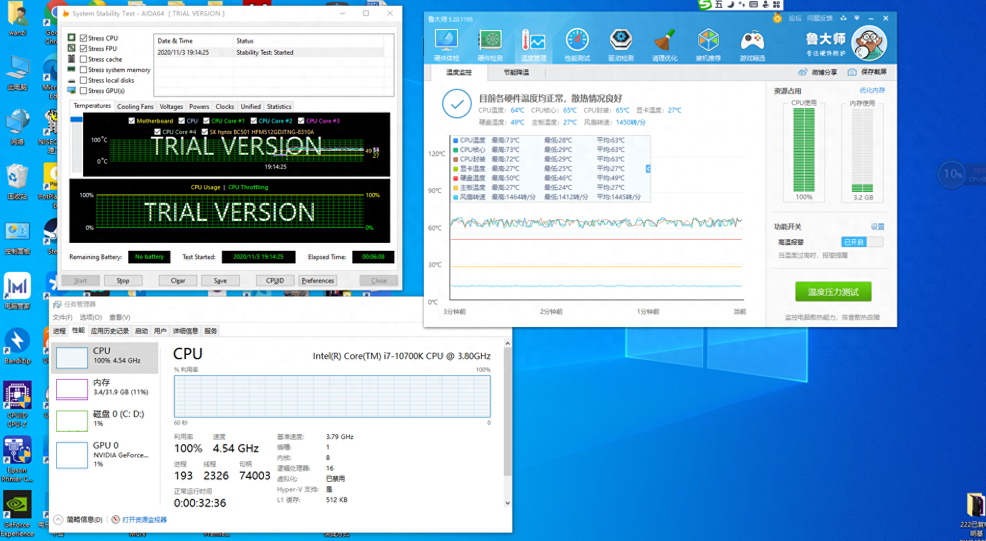Enable Stress GPU(s) checkbox
986x541 pixels.
pos(83,90)
